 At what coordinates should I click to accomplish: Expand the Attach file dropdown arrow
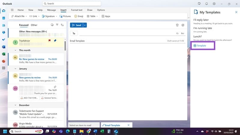[26, 16]
